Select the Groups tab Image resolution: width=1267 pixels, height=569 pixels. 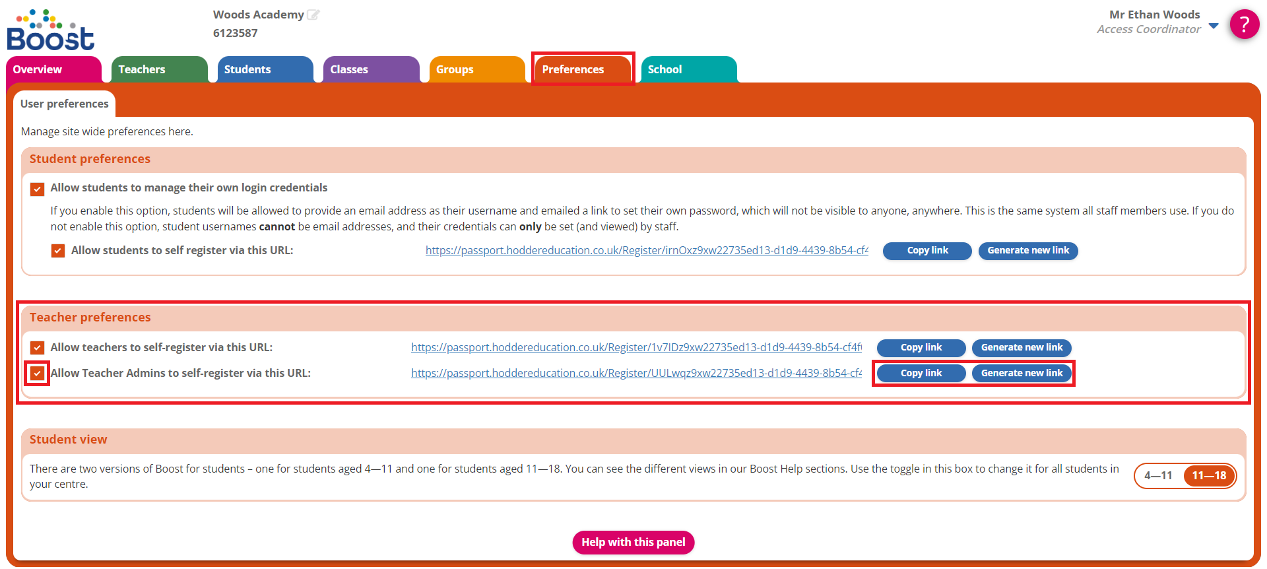tap(475, 69)
